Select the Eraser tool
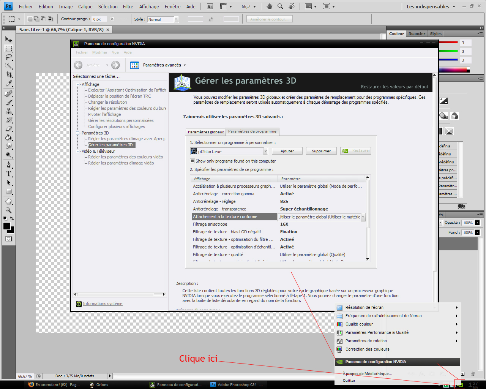The height and width of the screenshot is (389, 486). tap(8, 128)
